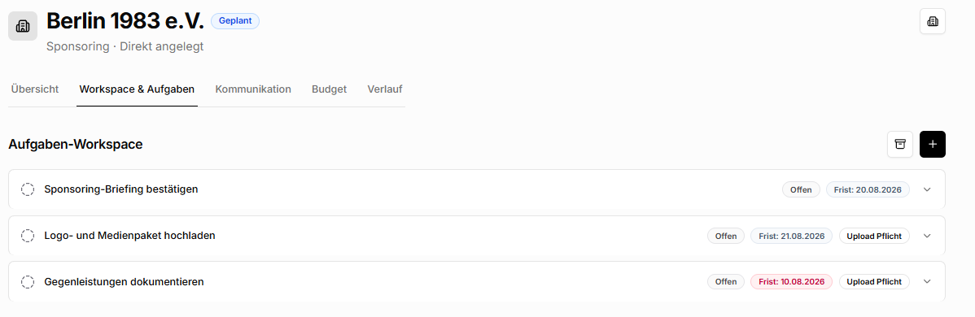Mark Sponsoring-Briefing bestätigen task as done
The image size is (975, 317).
point(28,189)
